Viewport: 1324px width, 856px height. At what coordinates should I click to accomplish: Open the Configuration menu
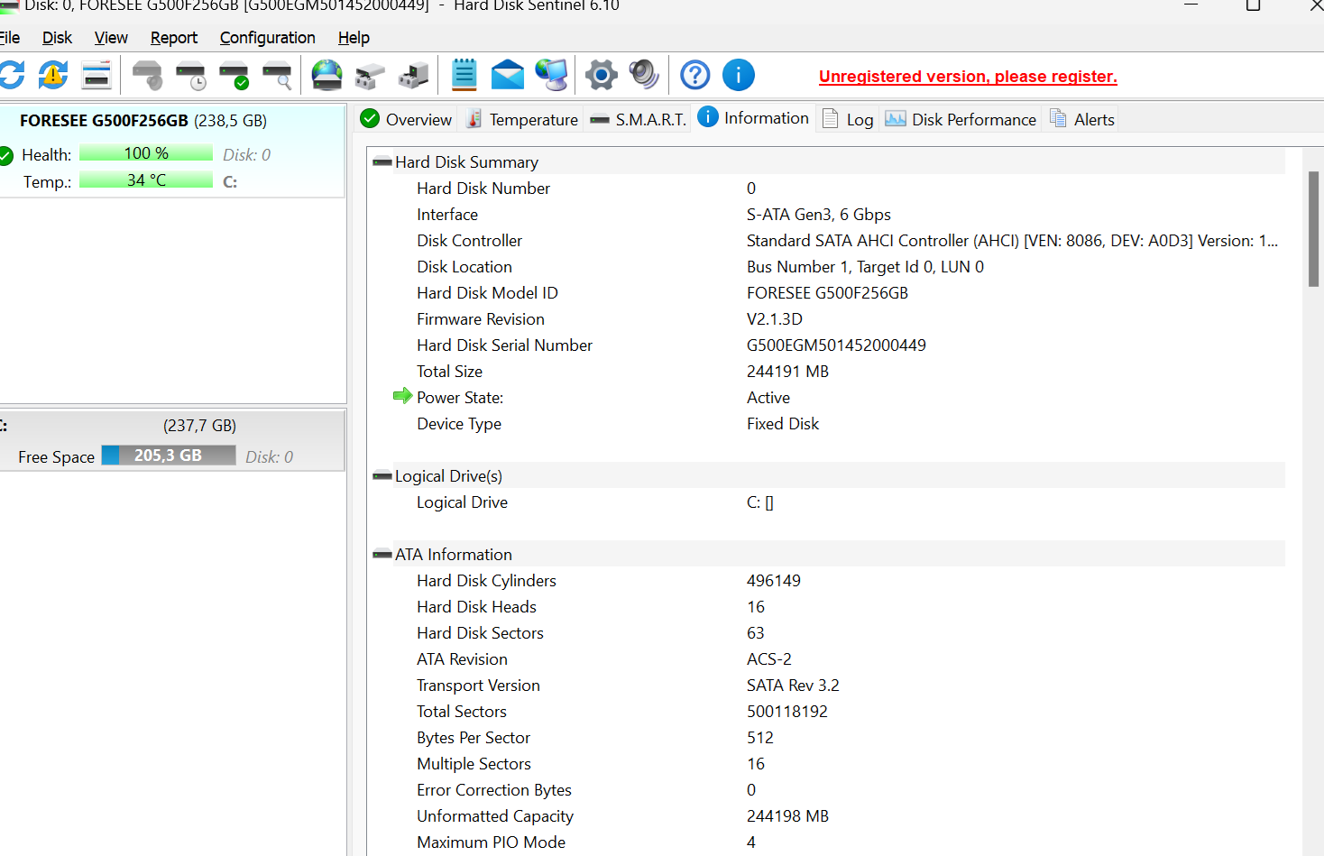[x=267, y=38]
